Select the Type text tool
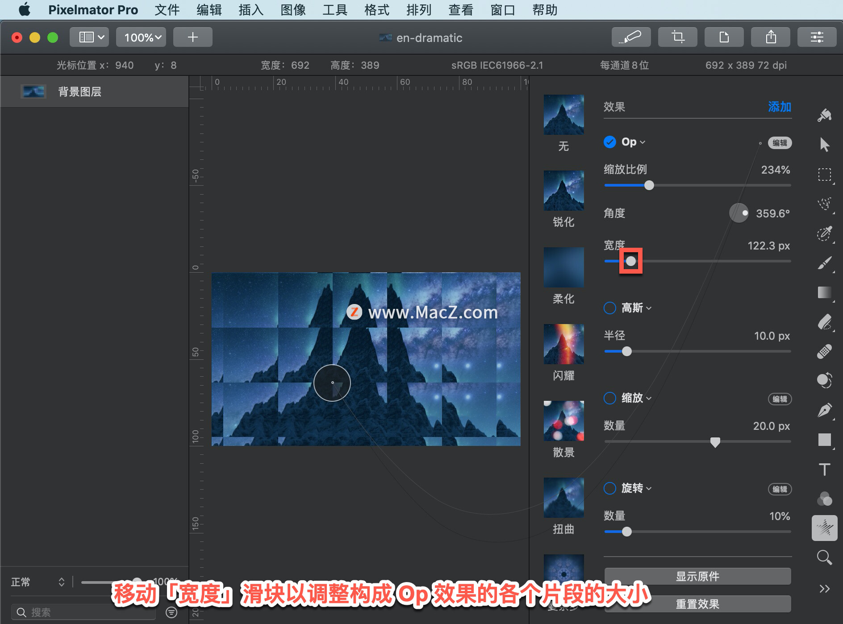The height and width of the screenshot is (624, 843). coord(824,469)
